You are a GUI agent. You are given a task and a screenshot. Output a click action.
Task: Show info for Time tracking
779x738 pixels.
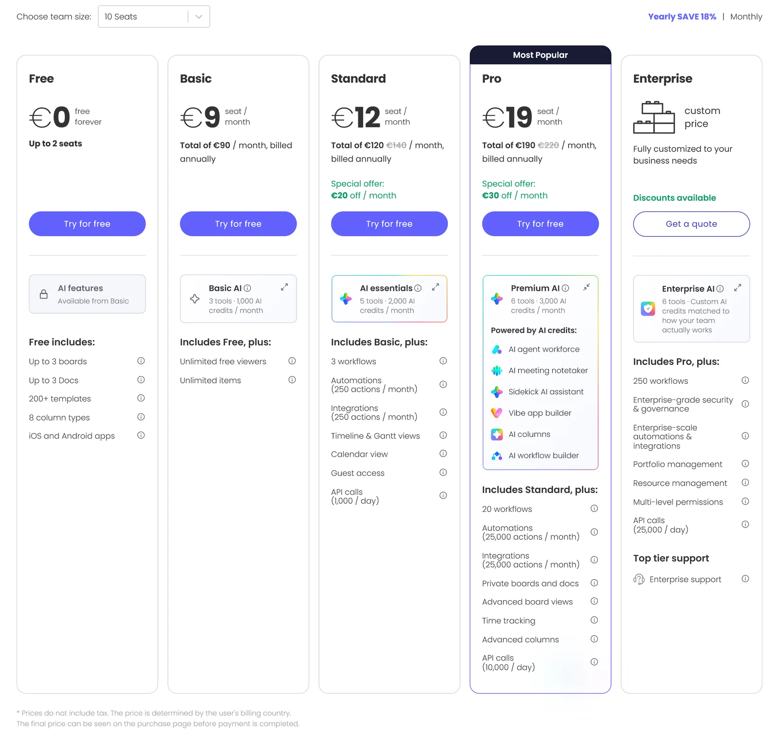[594, 620]
